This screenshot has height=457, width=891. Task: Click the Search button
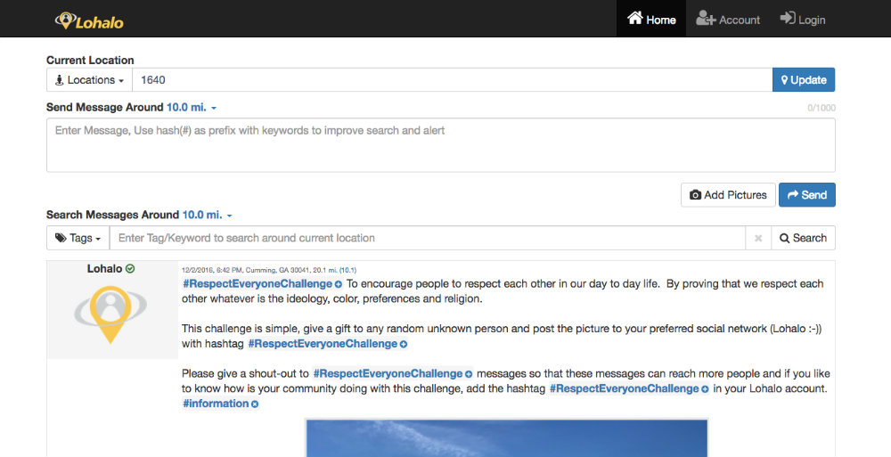803,238
